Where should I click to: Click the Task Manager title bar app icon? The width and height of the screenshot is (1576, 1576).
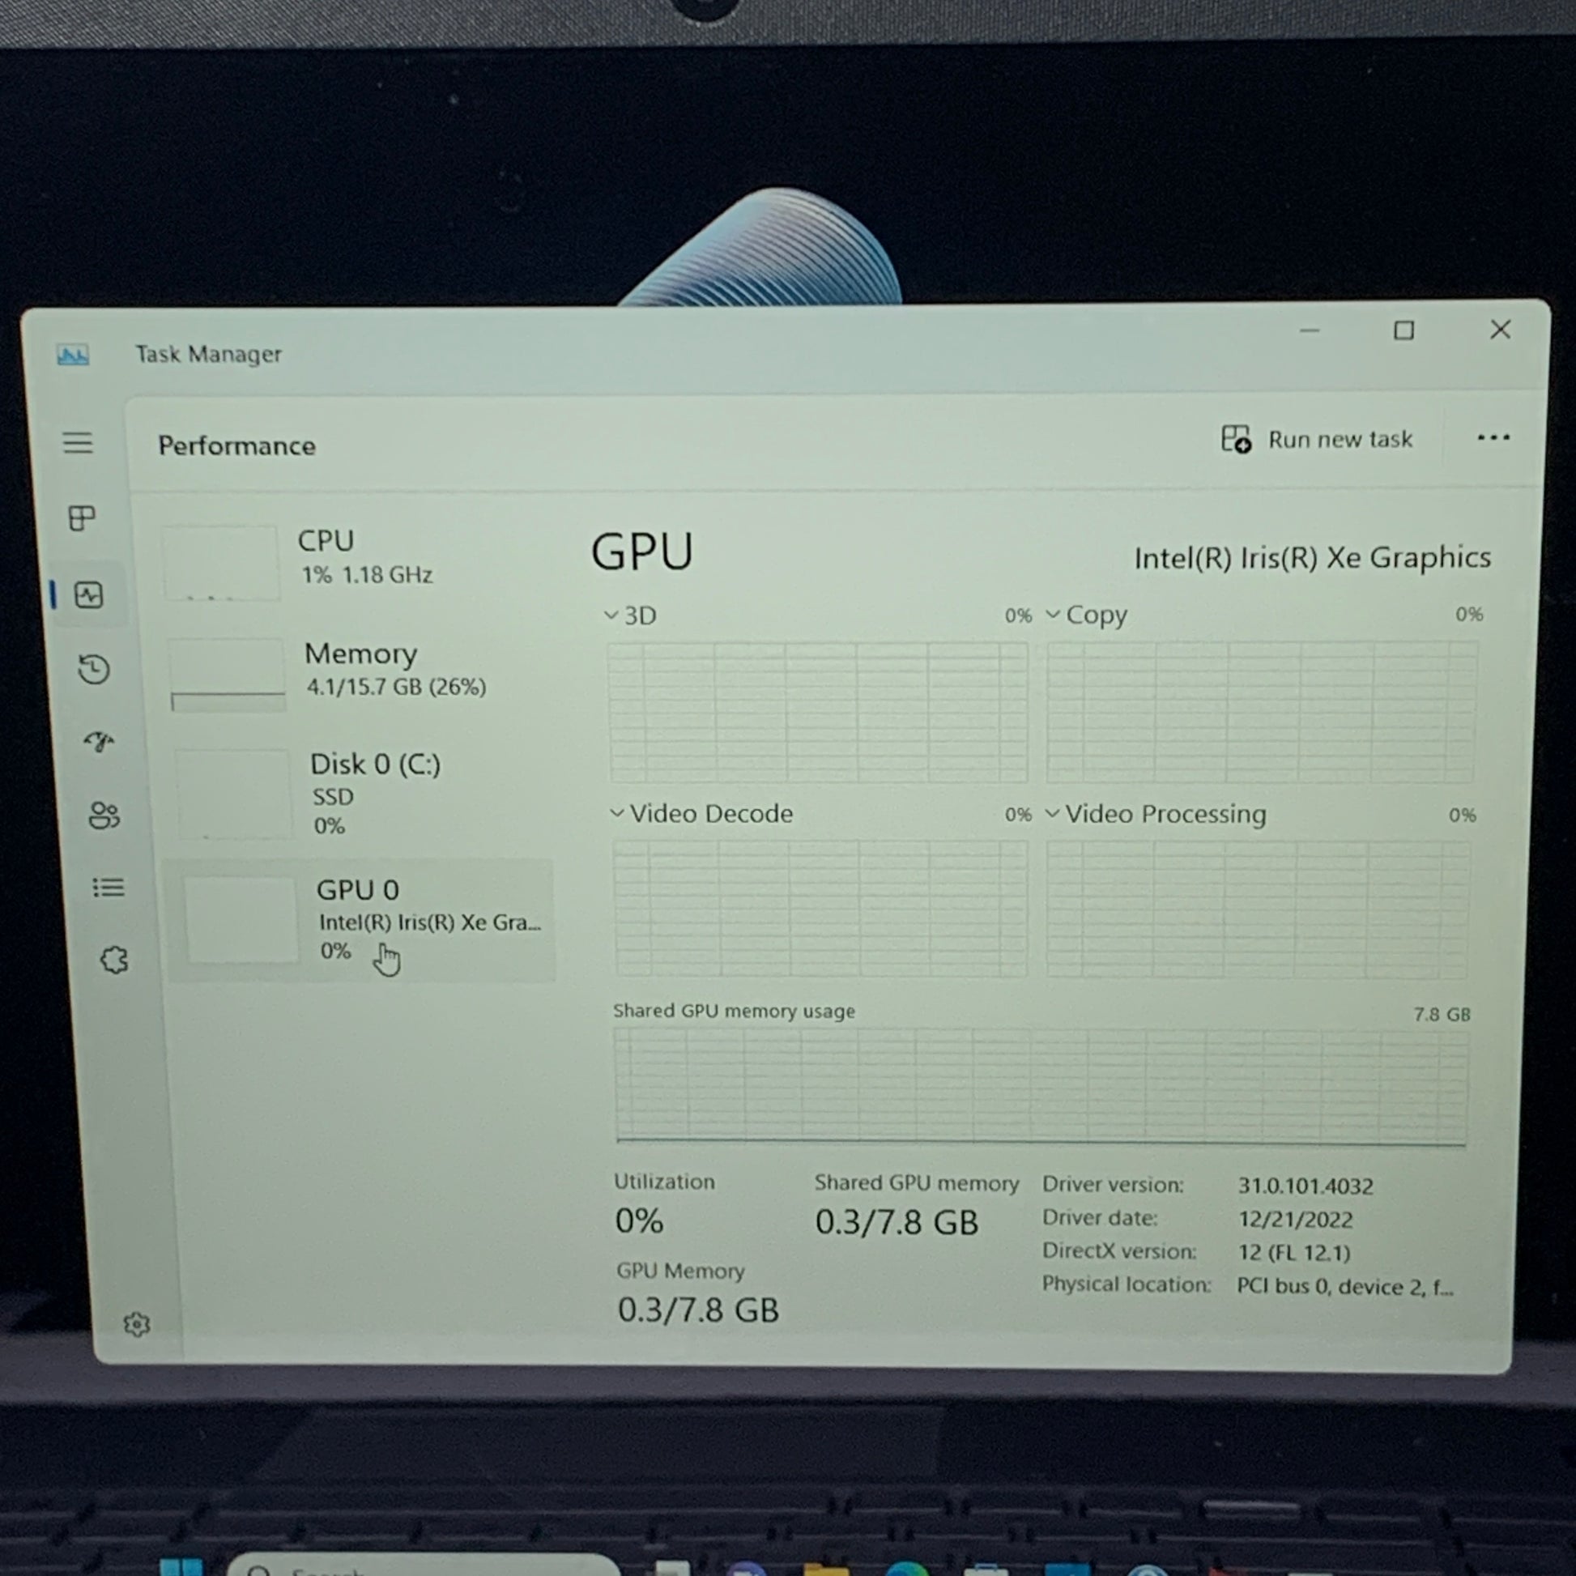coord(73,355)
